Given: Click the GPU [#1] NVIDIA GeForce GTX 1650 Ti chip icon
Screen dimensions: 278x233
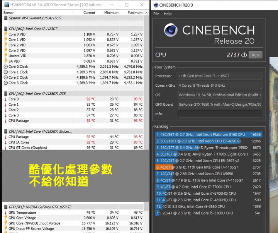Looking at the screenshot, I should 6,207.
